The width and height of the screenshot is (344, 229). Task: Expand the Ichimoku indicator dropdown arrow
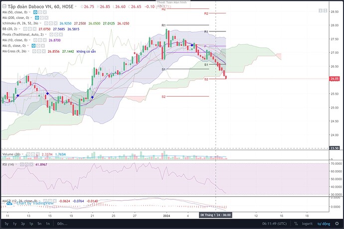point(41,23)
